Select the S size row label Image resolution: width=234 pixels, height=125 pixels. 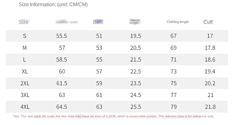click(25, 36)
